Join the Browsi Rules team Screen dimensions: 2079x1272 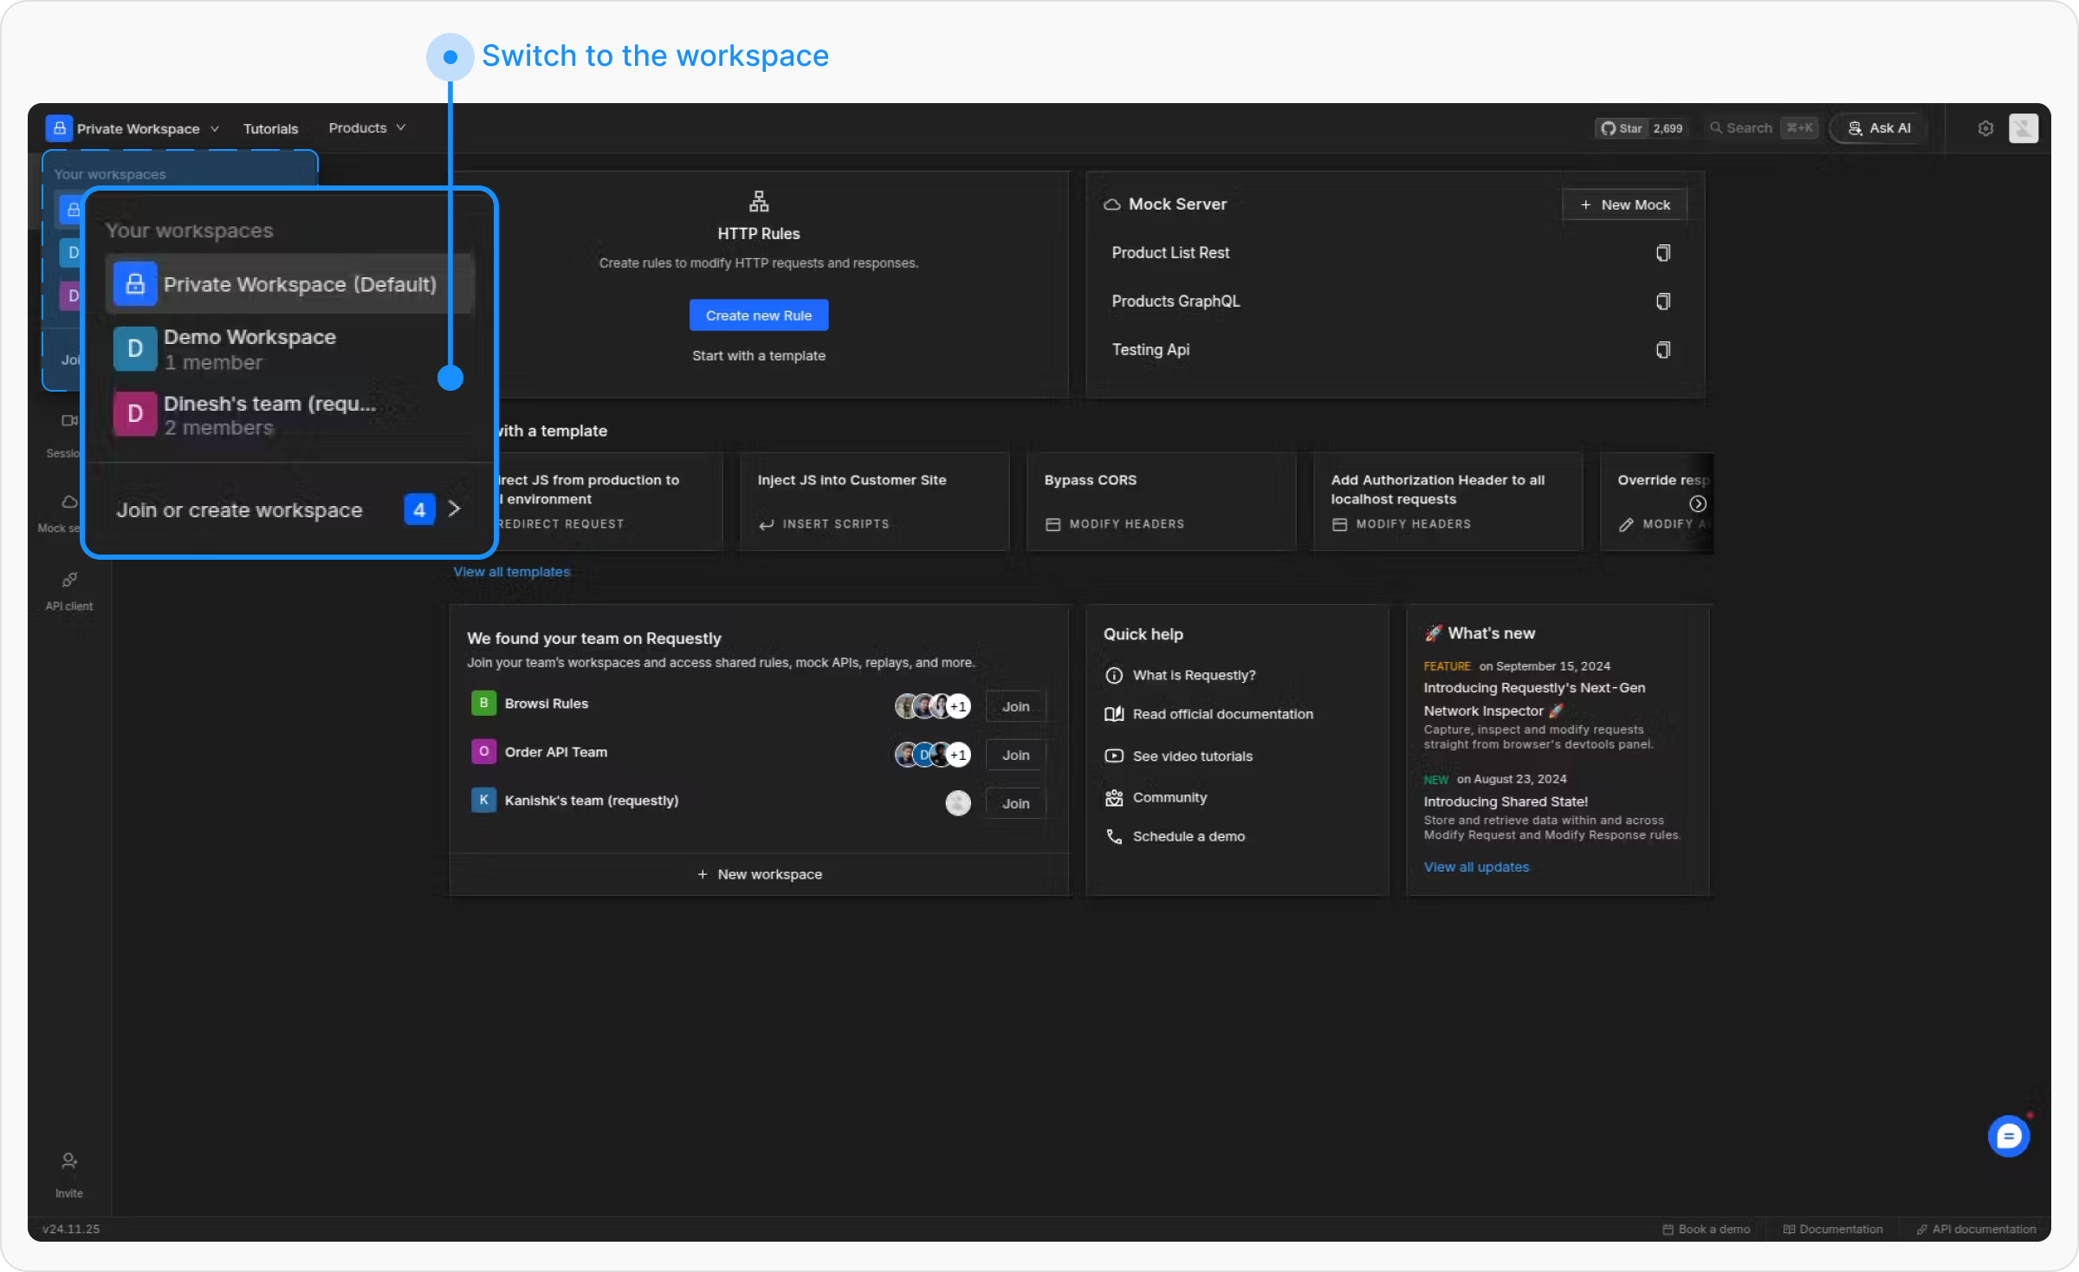tap(1015, 706)
